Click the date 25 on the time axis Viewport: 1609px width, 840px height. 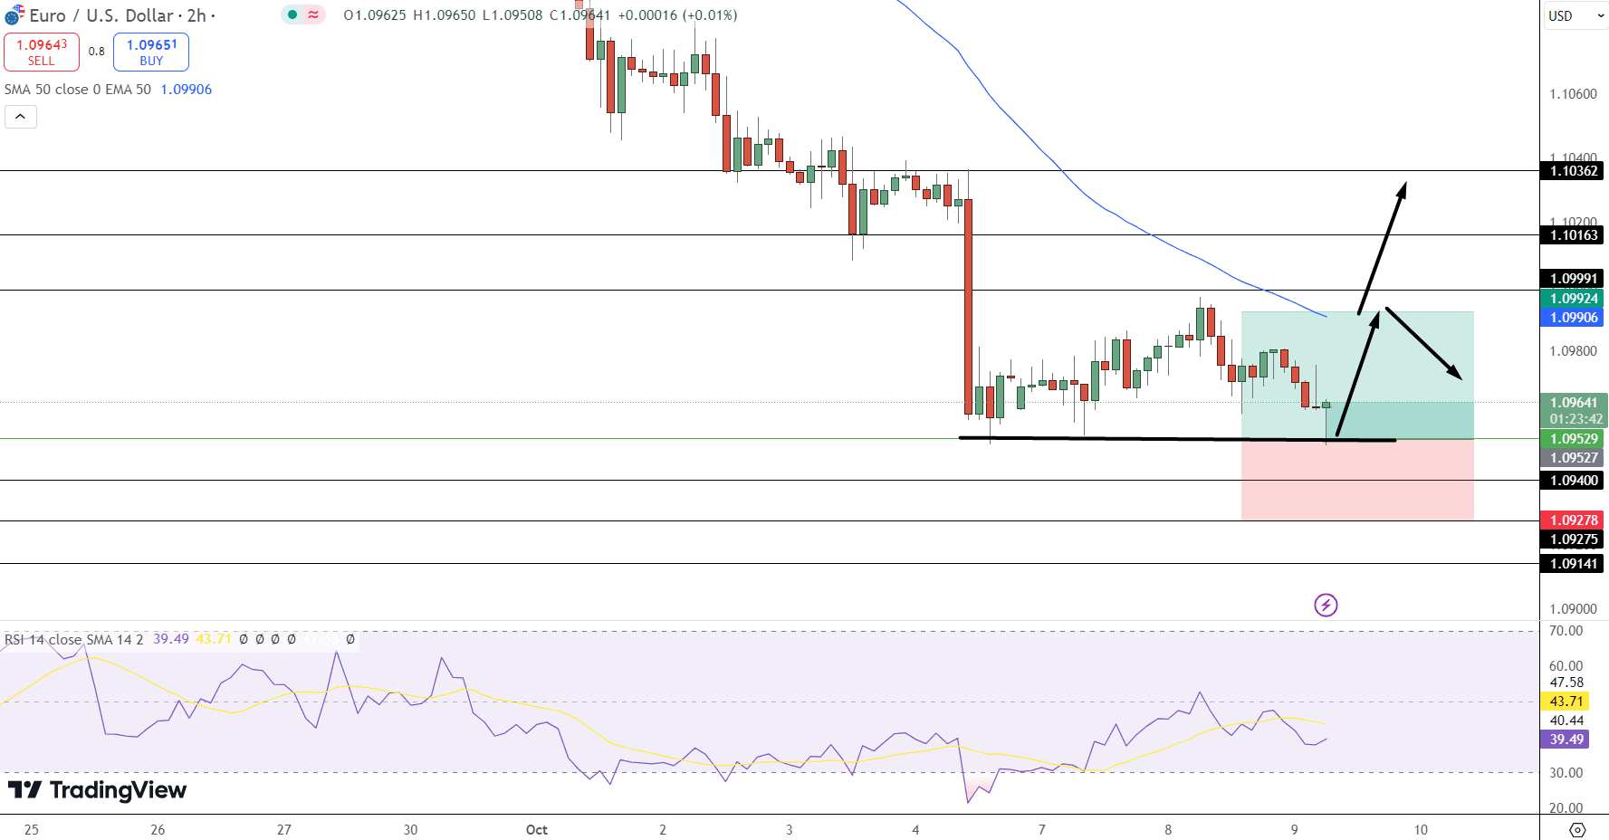(32, 830)
